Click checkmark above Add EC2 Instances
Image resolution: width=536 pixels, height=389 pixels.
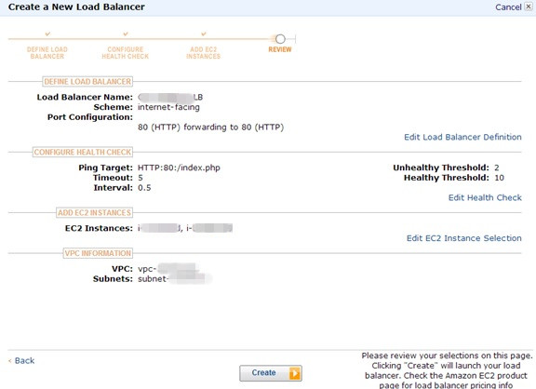click(x=204, y=34)
